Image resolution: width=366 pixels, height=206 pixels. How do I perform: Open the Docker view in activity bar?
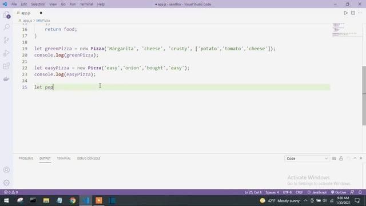6,79
